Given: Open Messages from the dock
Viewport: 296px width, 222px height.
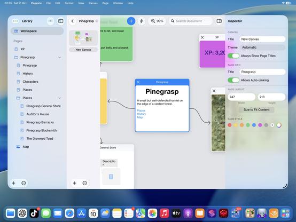Looking at the screenshot, I should (46, 213).
